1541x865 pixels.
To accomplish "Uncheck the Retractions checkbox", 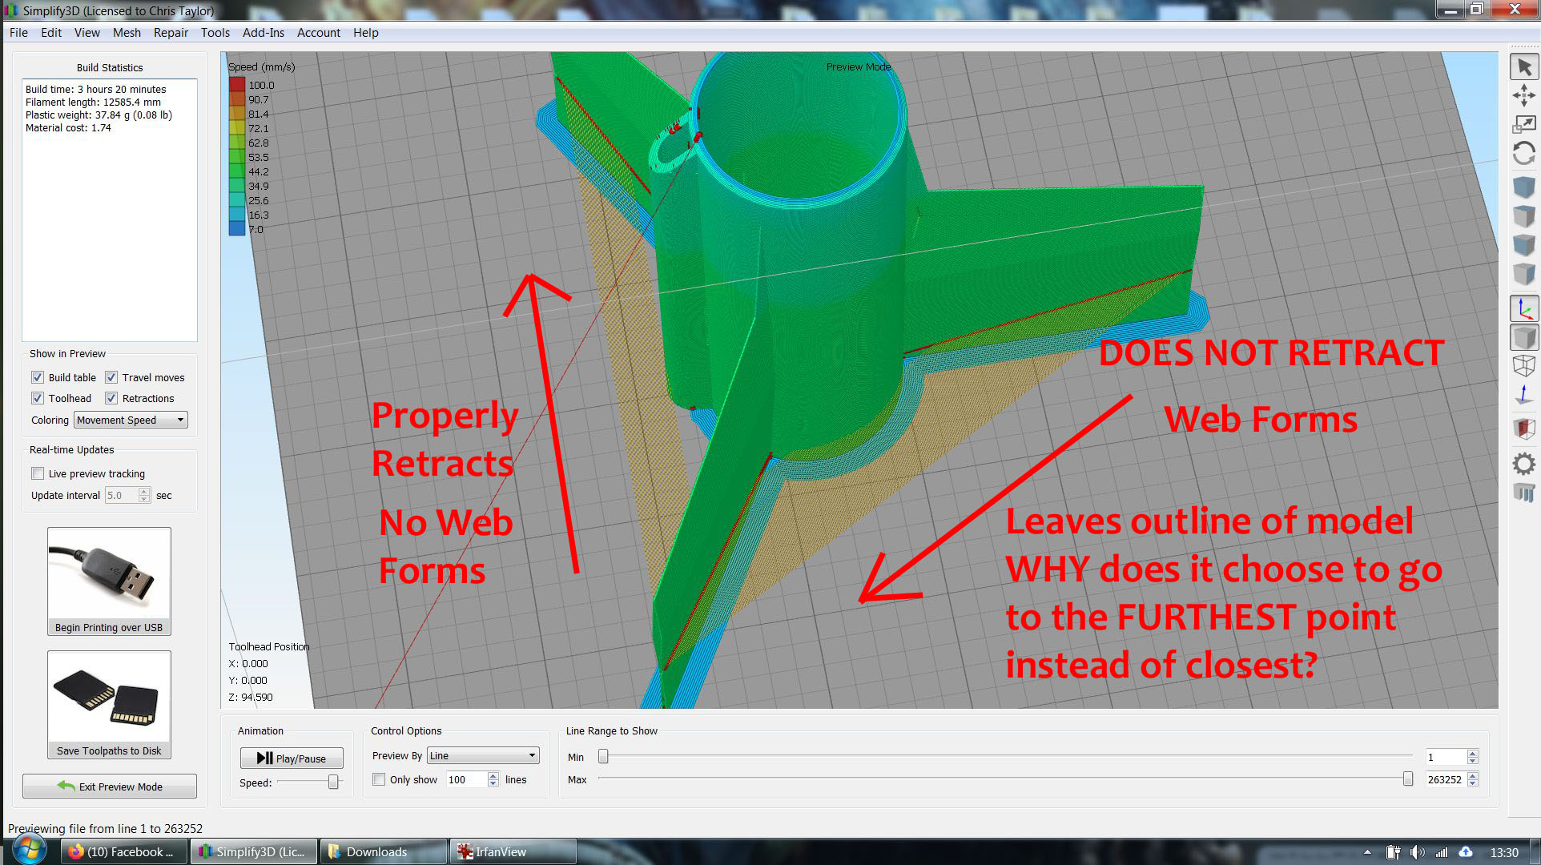I will click(111, 398).
